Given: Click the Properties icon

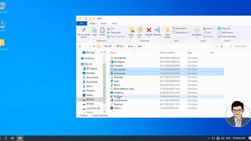Looking at the screenshot, I should [197, 30].
